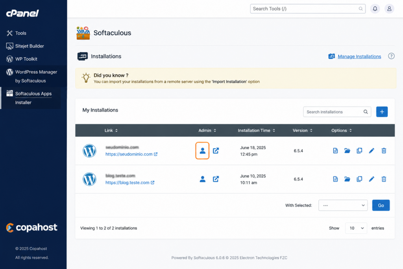Sort by the Version column
Image resolution: width=403 pixels, height=269 pixels.
[303, 130]
